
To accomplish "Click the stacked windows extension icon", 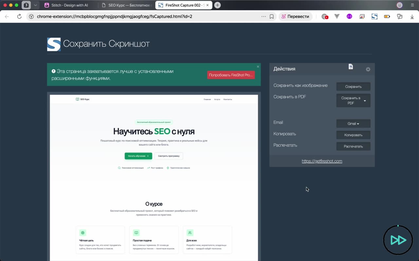I will 362,16.
